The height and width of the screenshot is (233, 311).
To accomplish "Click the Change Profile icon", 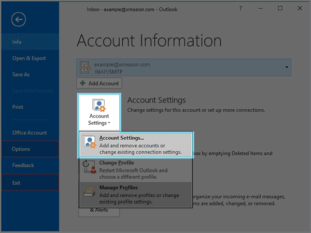I will pos(90,167).
